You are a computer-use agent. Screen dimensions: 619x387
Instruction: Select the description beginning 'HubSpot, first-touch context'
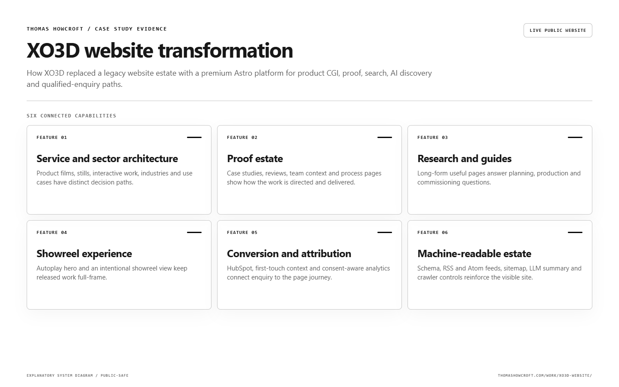pos(308,273)
